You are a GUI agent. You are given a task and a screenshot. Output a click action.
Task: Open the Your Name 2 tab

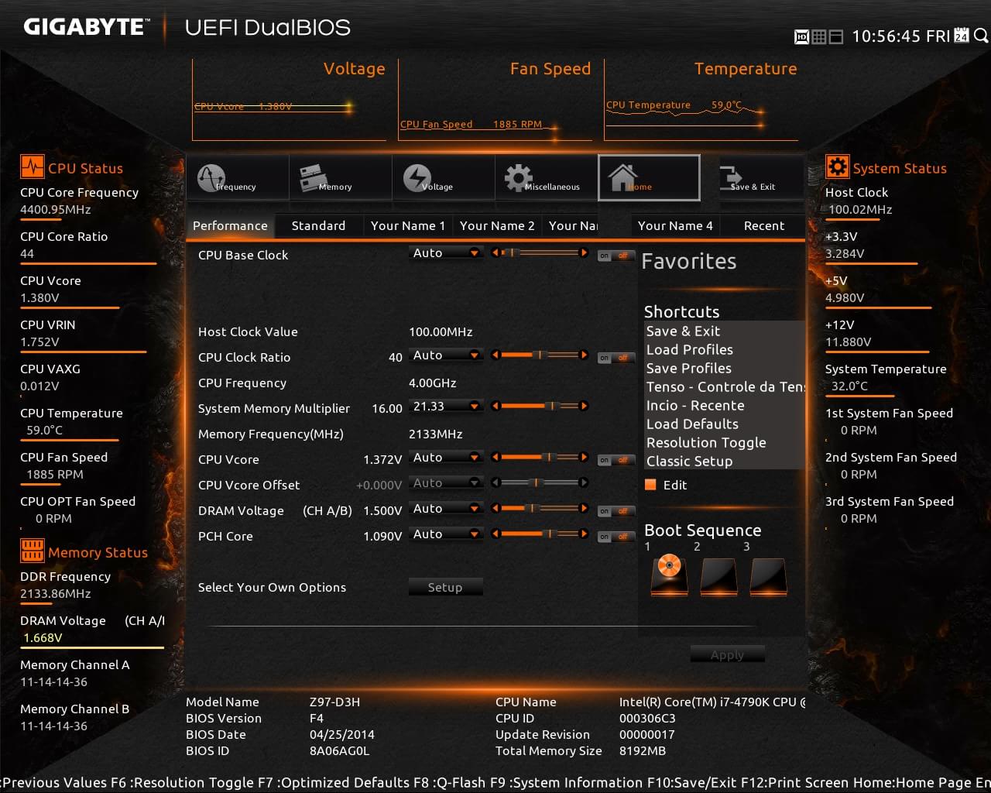click(x=497, y=225)
